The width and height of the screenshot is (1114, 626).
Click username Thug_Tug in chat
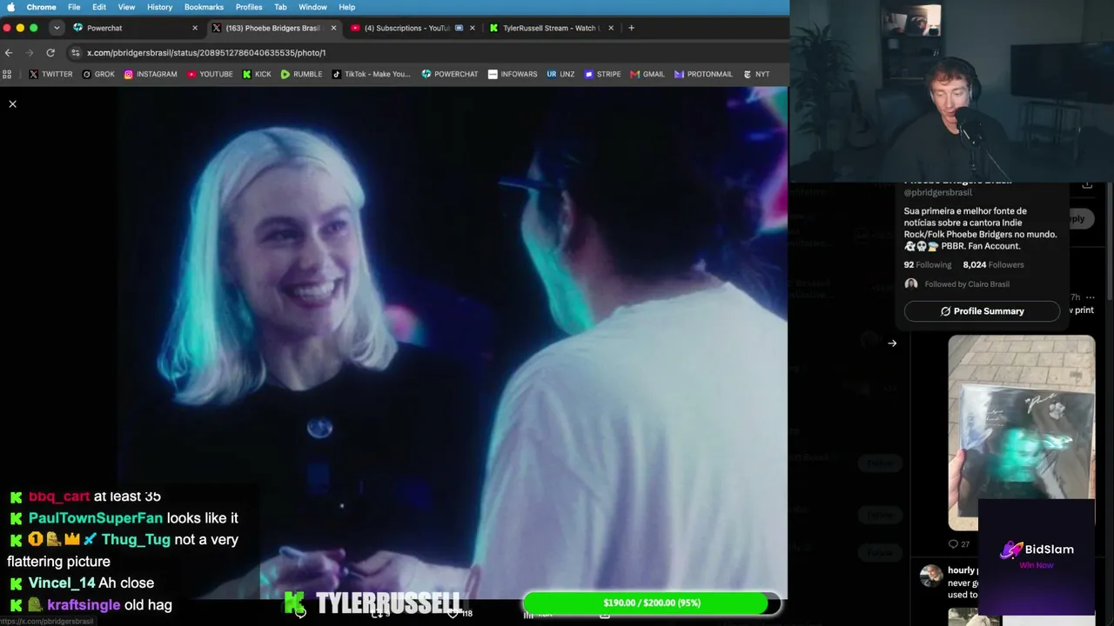tap(136, 540)
